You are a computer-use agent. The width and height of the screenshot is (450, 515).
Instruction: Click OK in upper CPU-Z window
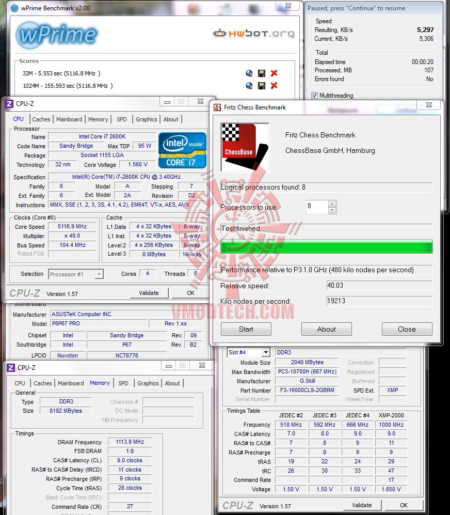[x=191, y=293]
